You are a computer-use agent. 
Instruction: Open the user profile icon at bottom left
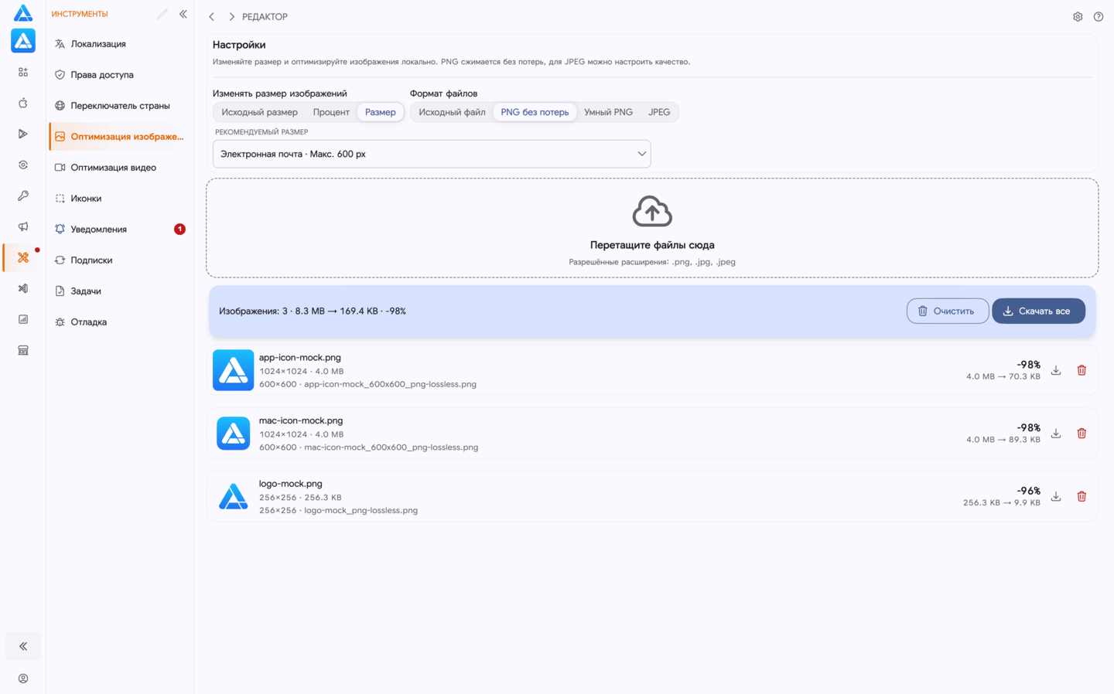(23, 679)
